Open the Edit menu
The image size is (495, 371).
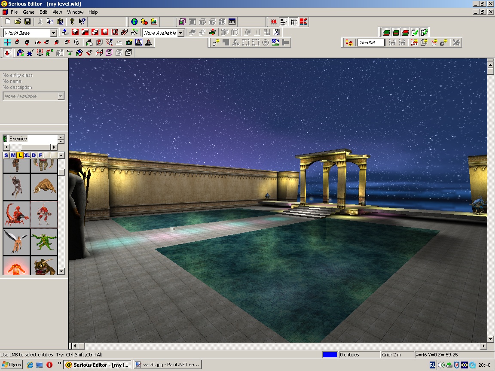point(43,12)
